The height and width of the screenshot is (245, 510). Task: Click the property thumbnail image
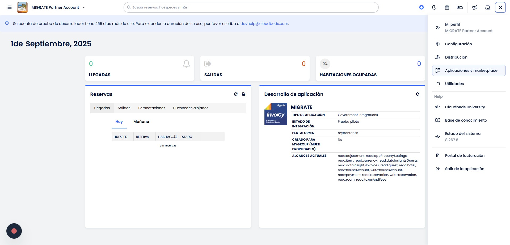click(22, 7)
